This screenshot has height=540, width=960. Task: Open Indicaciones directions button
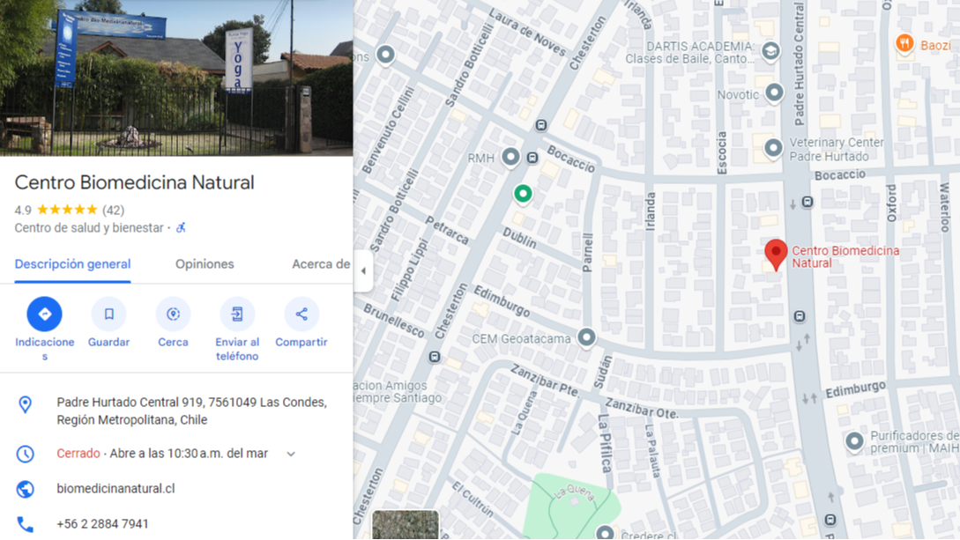point(44,314)
